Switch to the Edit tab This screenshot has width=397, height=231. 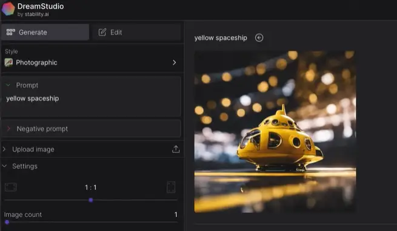136,32
